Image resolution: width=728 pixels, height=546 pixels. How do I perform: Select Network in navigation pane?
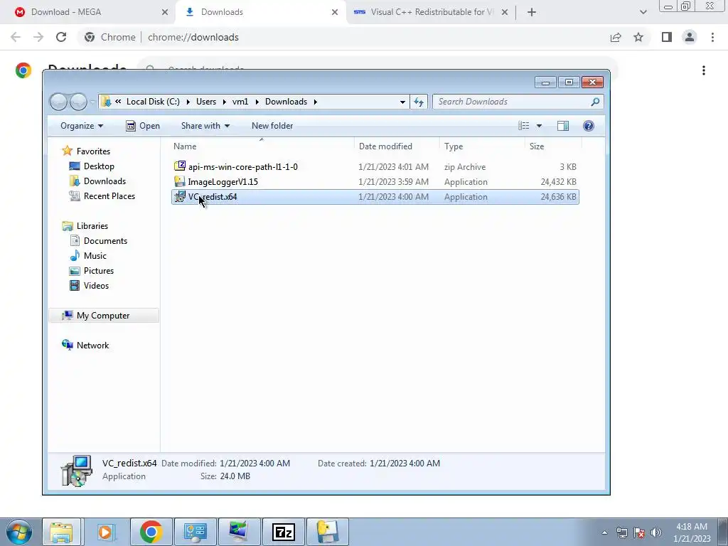[92, 346]
